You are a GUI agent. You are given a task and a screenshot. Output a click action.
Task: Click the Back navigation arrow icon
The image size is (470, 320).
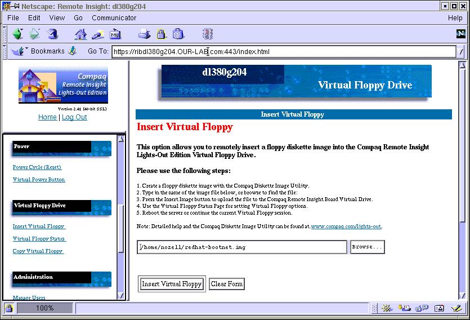coord(17,34)
